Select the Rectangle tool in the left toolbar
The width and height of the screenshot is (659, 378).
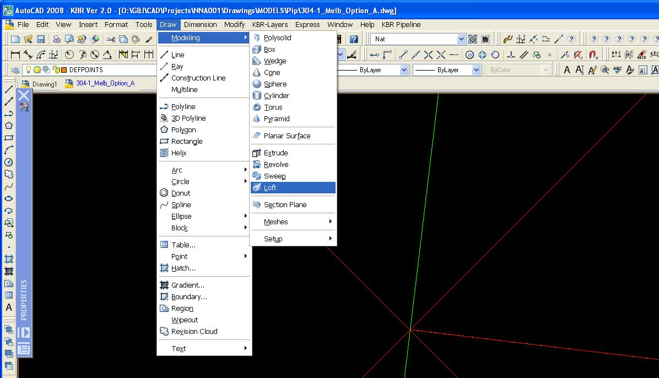8,138
